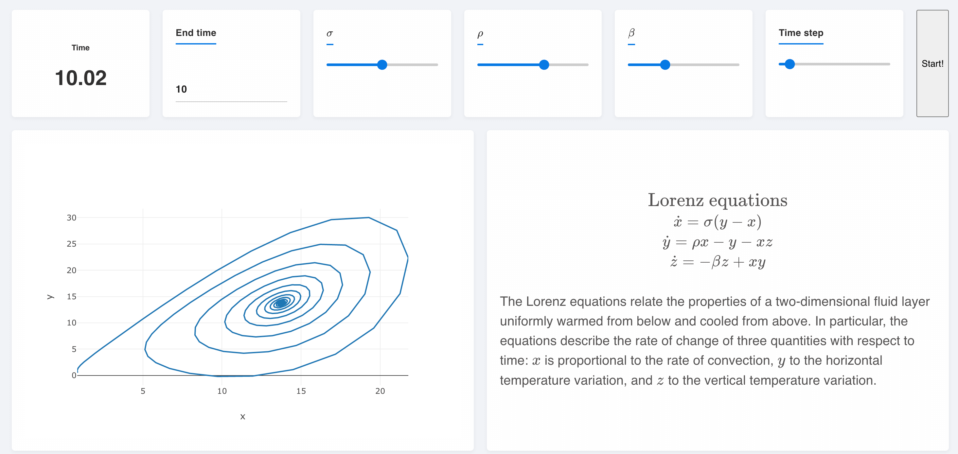Click the Start! button
958x454 pixels.
(932, 63)
